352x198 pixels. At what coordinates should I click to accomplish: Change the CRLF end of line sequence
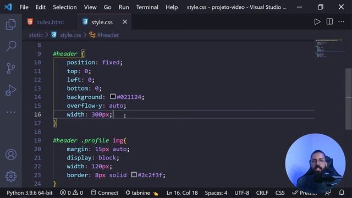click(262, 193)
